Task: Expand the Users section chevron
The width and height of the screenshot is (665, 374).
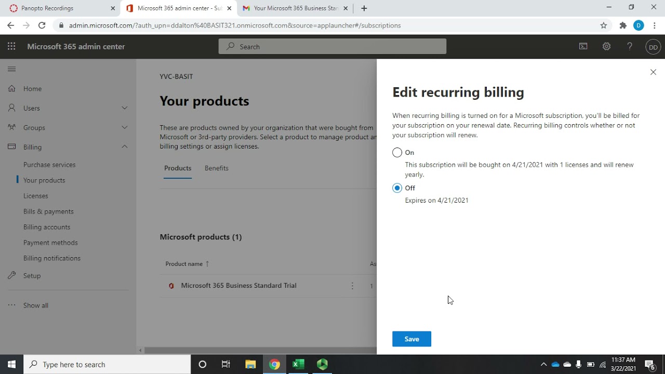Action: [125, 108]
